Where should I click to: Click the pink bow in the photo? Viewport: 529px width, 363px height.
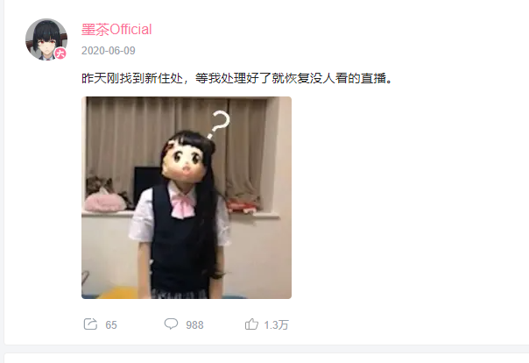(x=183, y=206)
